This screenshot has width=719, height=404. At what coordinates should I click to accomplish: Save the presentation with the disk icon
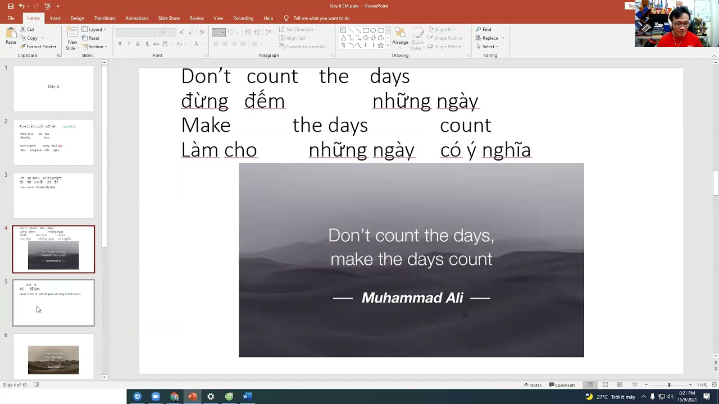pos(11,6)
